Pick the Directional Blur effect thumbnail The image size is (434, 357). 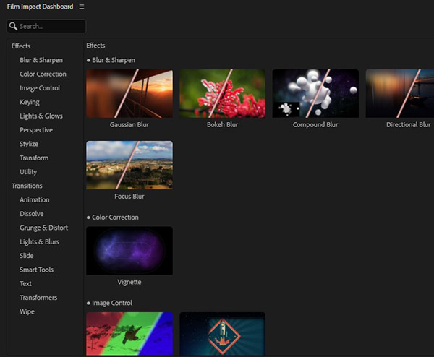tap(399, 93)
